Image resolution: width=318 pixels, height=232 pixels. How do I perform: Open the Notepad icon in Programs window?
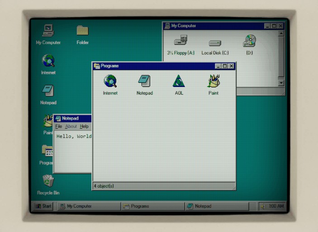144,82
